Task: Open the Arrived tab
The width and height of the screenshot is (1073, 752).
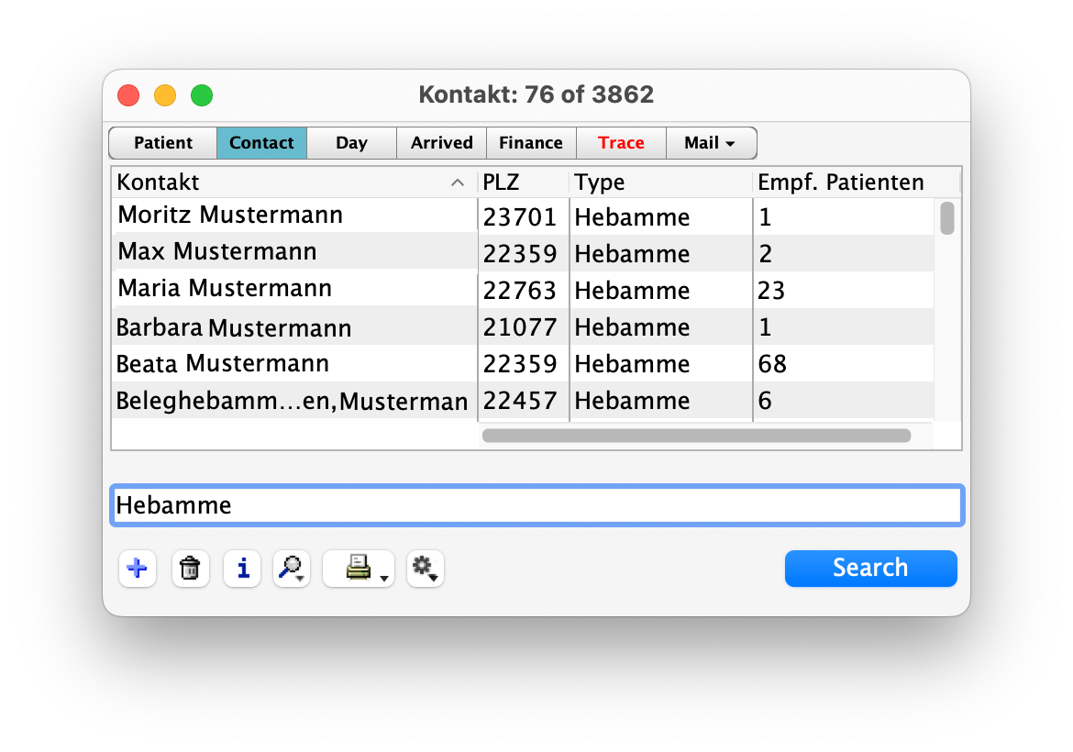Action: 441,143
